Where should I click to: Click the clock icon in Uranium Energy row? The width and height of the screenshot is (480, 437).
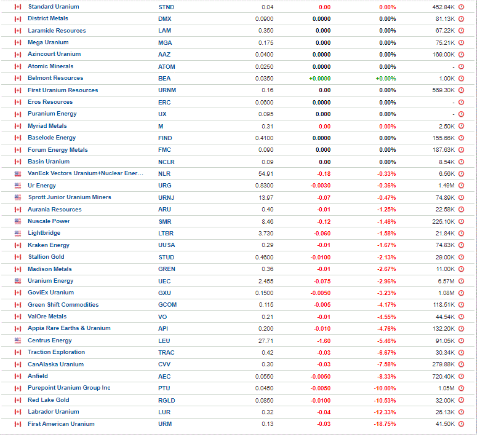[x=461, y=281]
